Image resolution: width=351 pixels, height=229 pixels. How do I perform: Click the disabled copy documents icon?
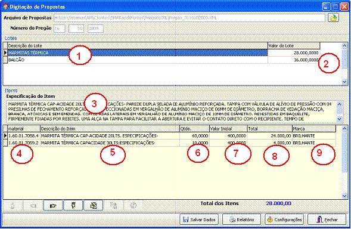tap(113, 205)
